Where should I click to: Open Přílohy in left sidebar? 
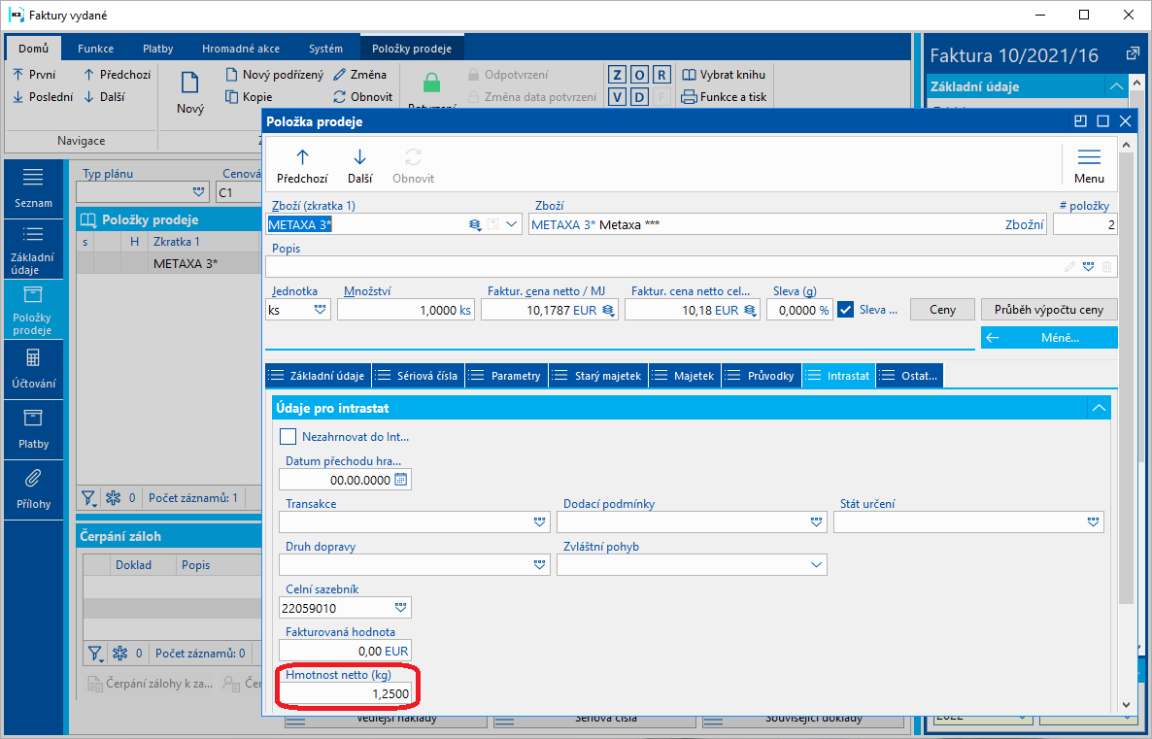point(33,490)
